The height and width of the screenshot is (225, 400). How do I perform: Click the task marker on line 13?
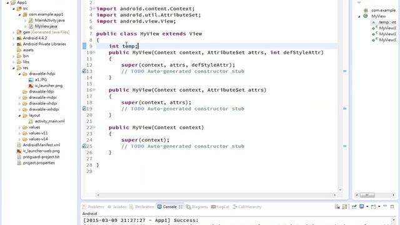pyautogui.click(x=84, y=71)
